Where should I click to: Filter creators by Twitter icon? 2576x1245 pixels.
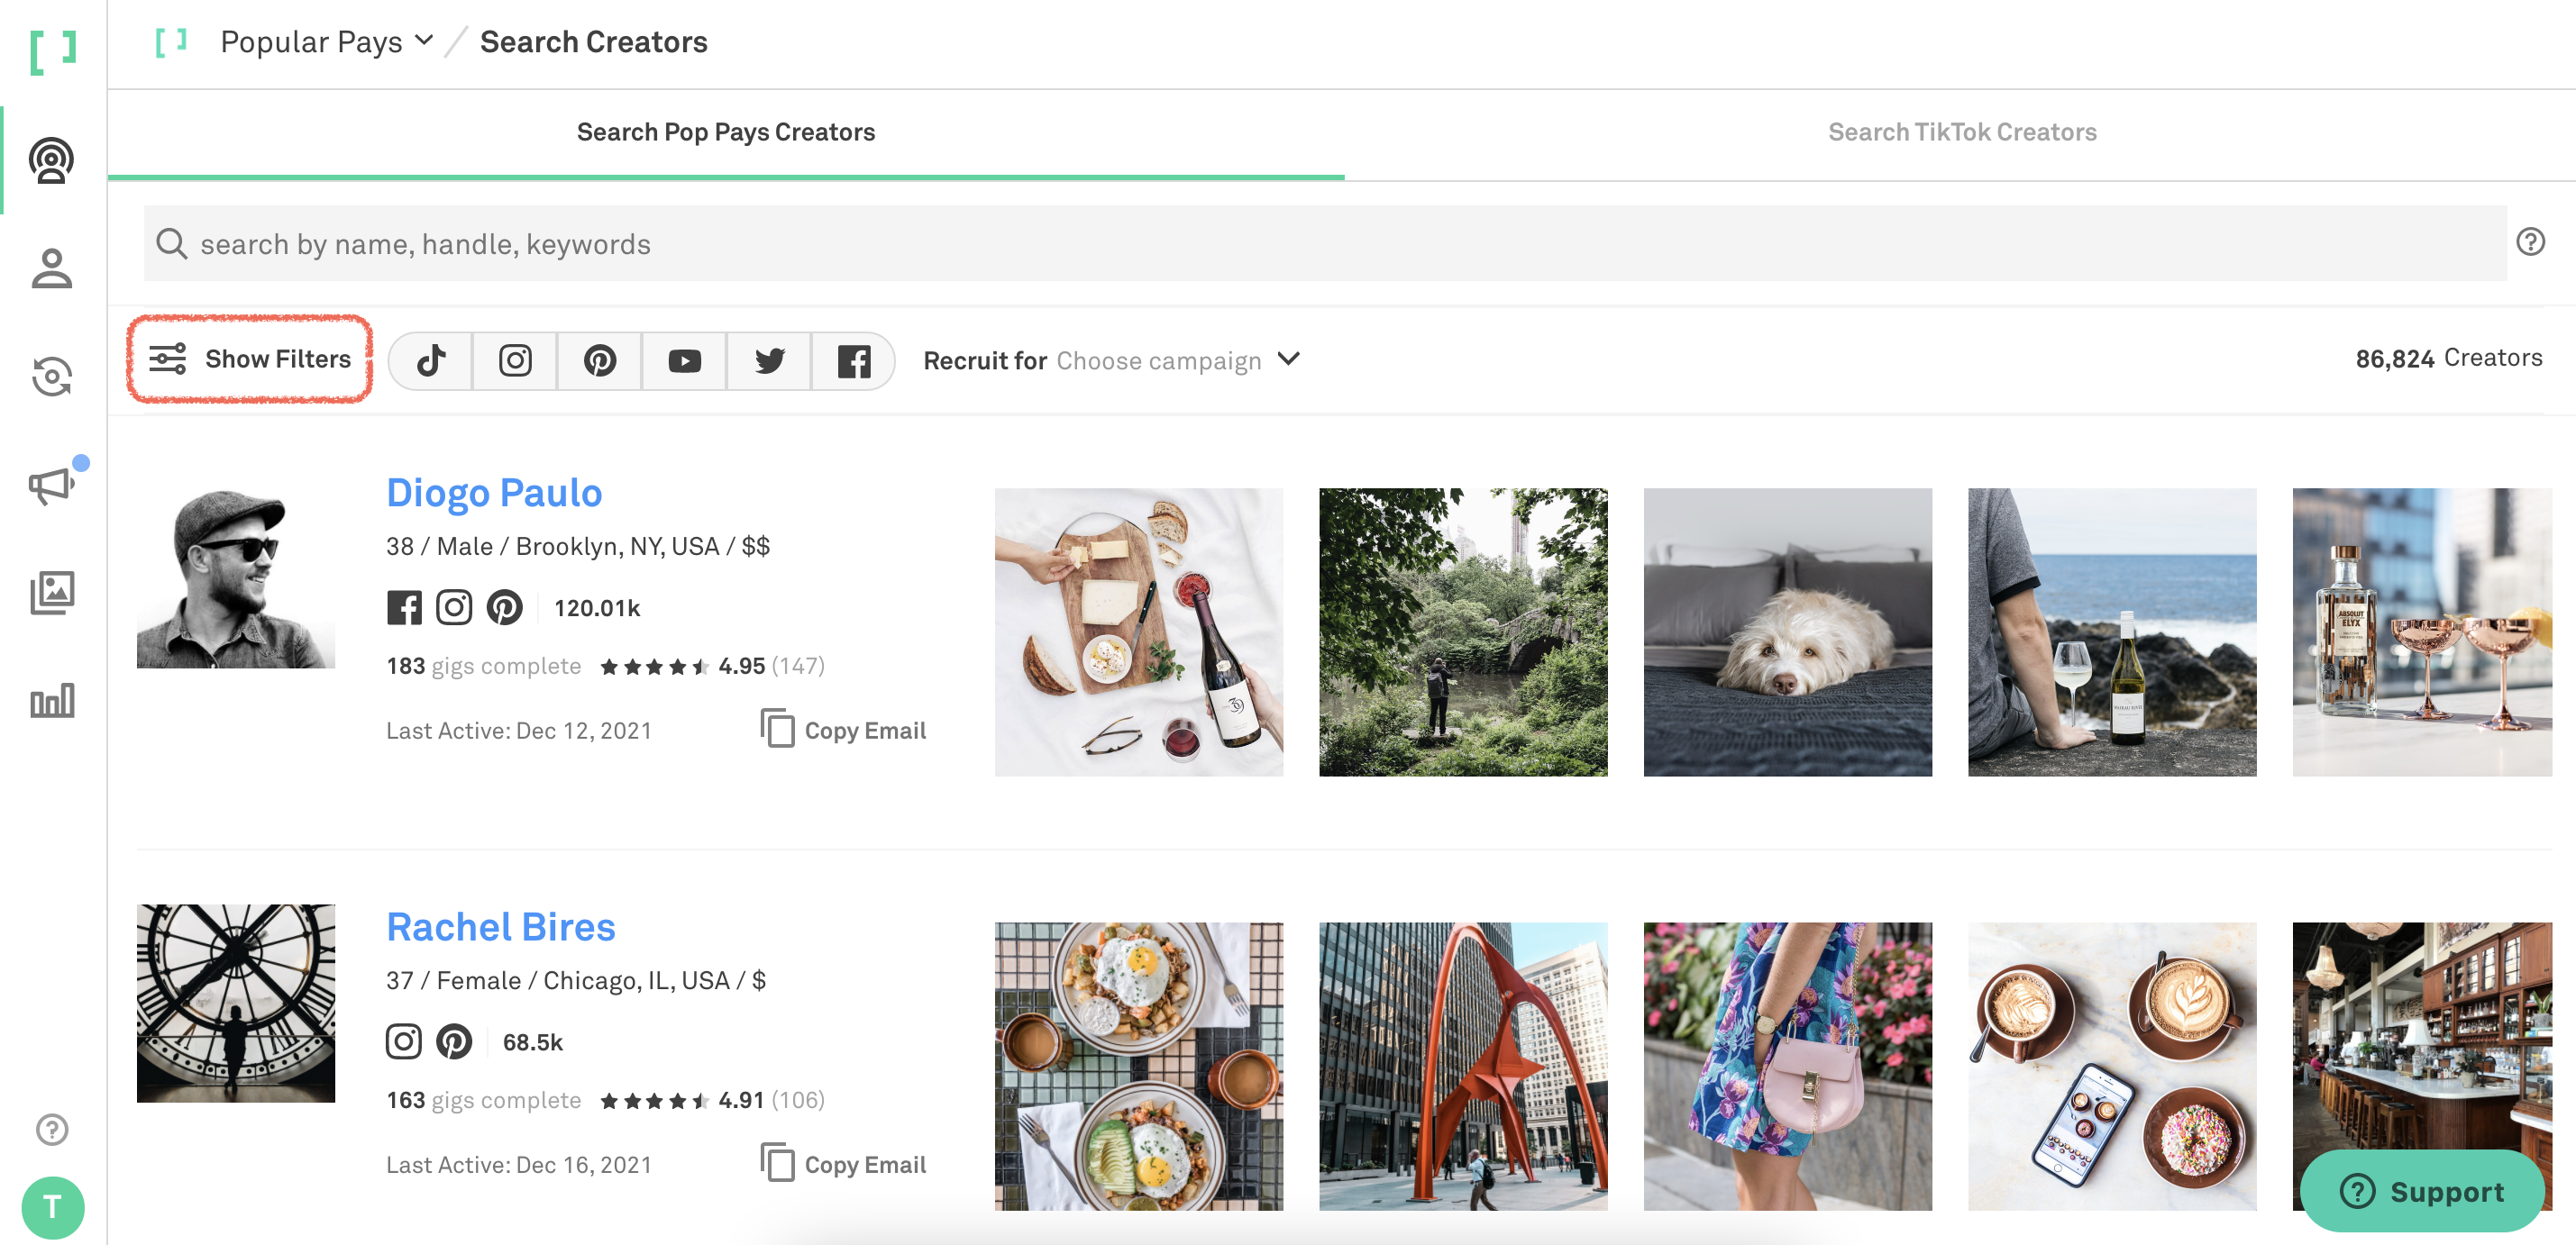pyautogui.click(x=769, y=360)
